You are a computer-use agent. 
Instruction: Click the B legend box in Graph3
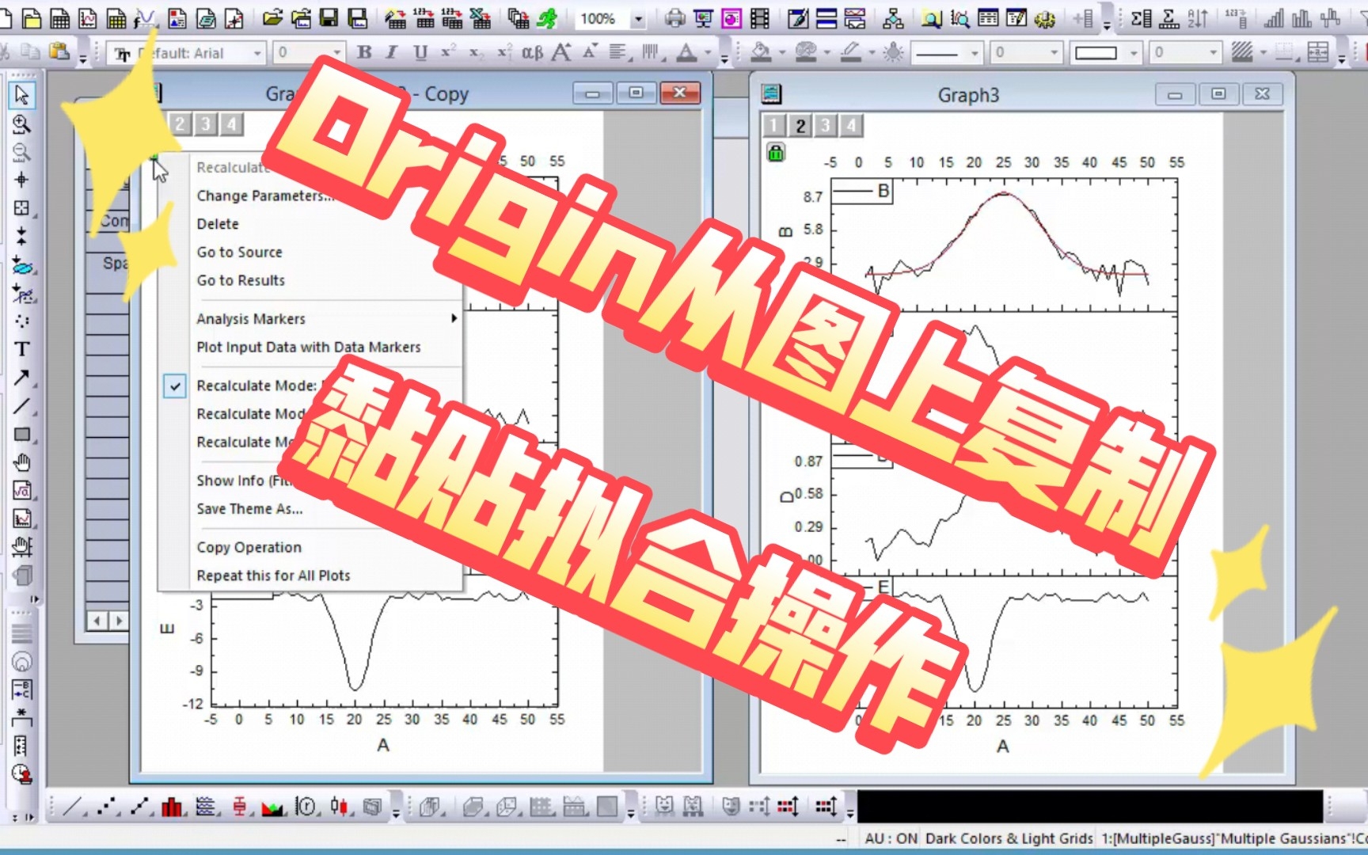[x=862, y=192]
